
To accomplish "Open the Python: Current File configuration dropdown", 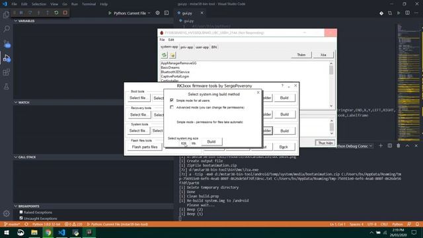I will (132, 13).
